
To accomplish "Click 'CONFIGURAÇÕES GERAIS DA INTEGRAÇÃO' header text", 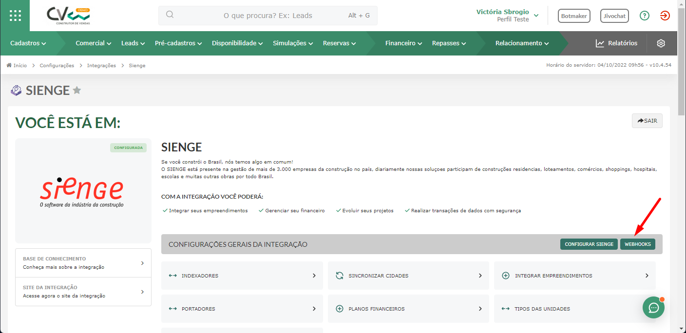I will click(238, 244).
